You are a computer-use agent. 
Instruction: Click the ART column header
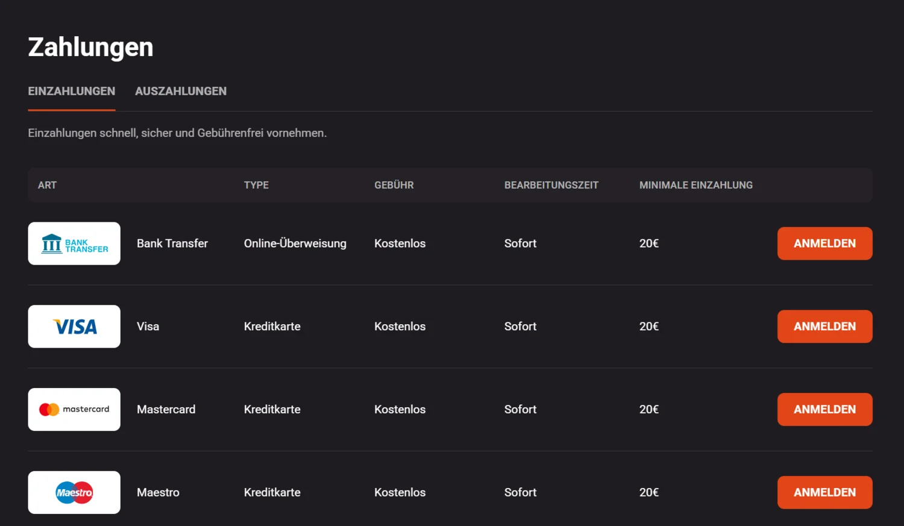pos(47,185)
